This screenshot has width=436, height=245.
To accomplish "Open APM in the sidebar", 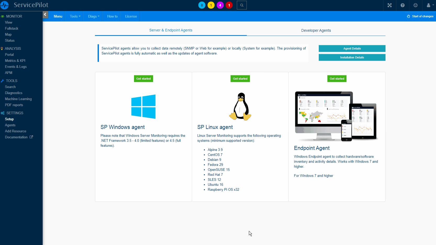I will tap(9, 73).
